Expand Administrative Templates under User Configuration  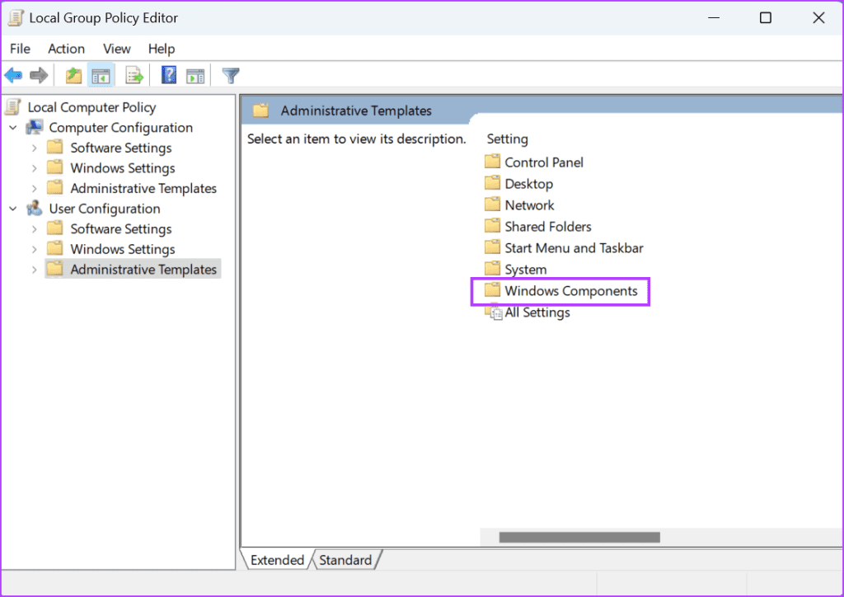point(34,270)
